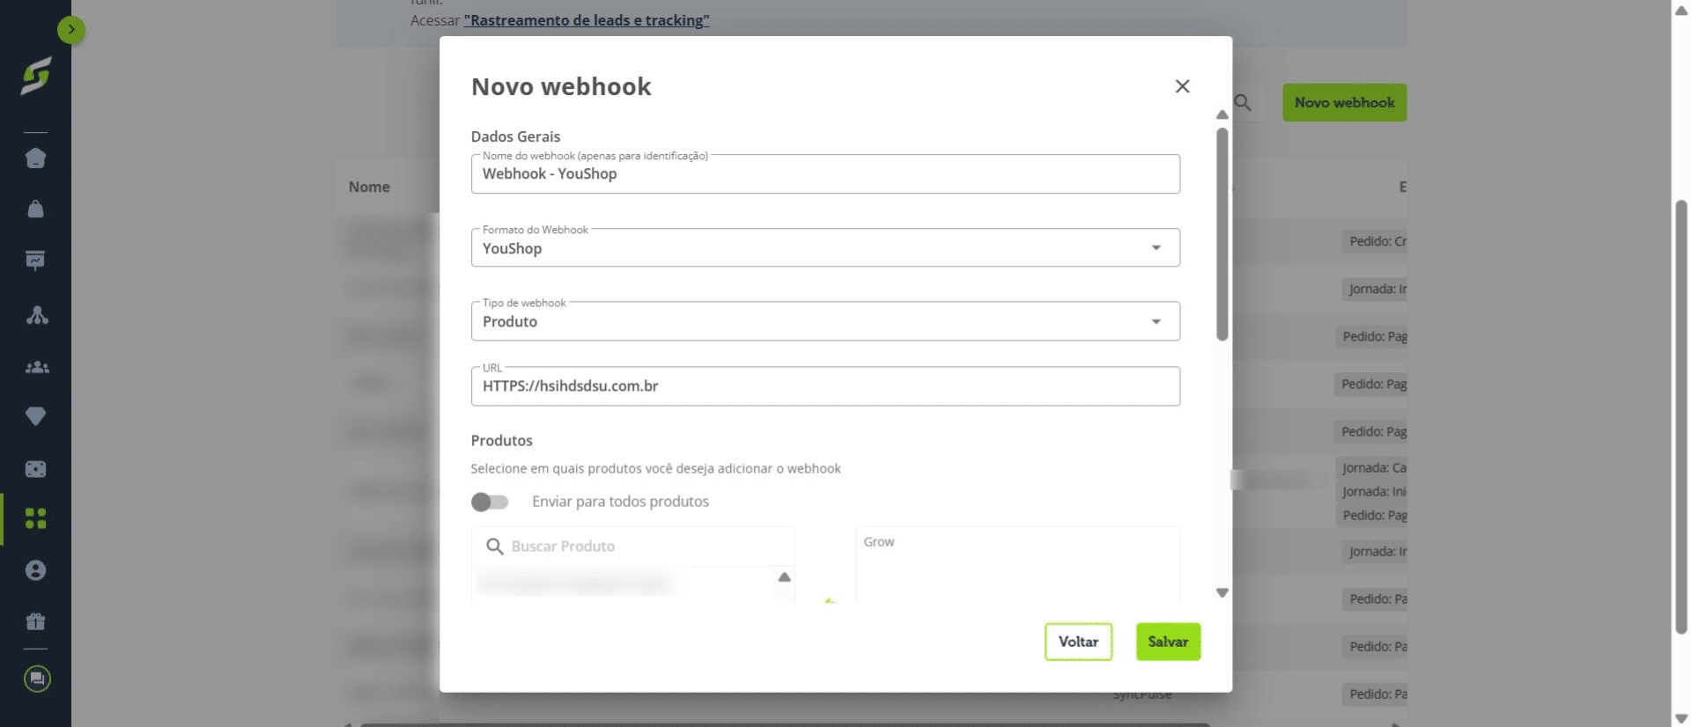The image size is (1691, 727).
Task: Click the page vertical scrollbar thumb
Action: [x=1680, y=416]
